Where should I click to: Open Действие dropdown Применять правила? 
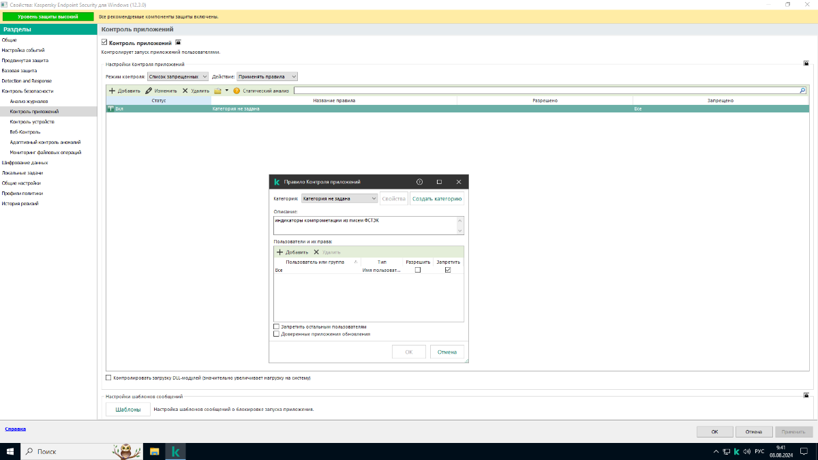(267, 77)
